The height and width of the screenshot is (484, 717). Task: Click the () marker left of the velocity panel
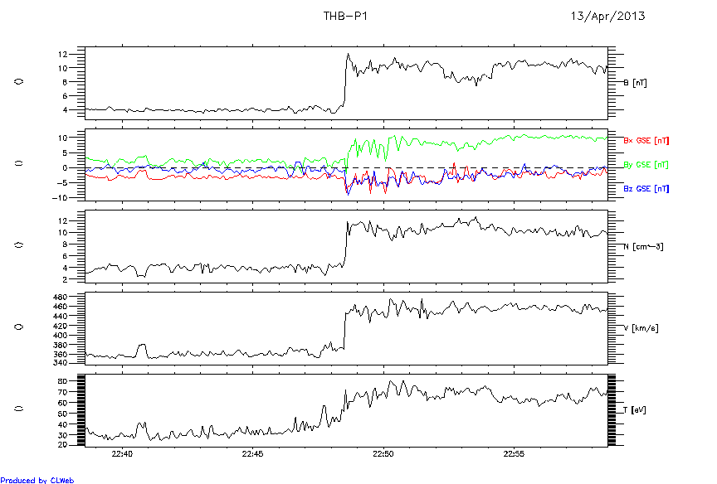[x=19, y=327]
